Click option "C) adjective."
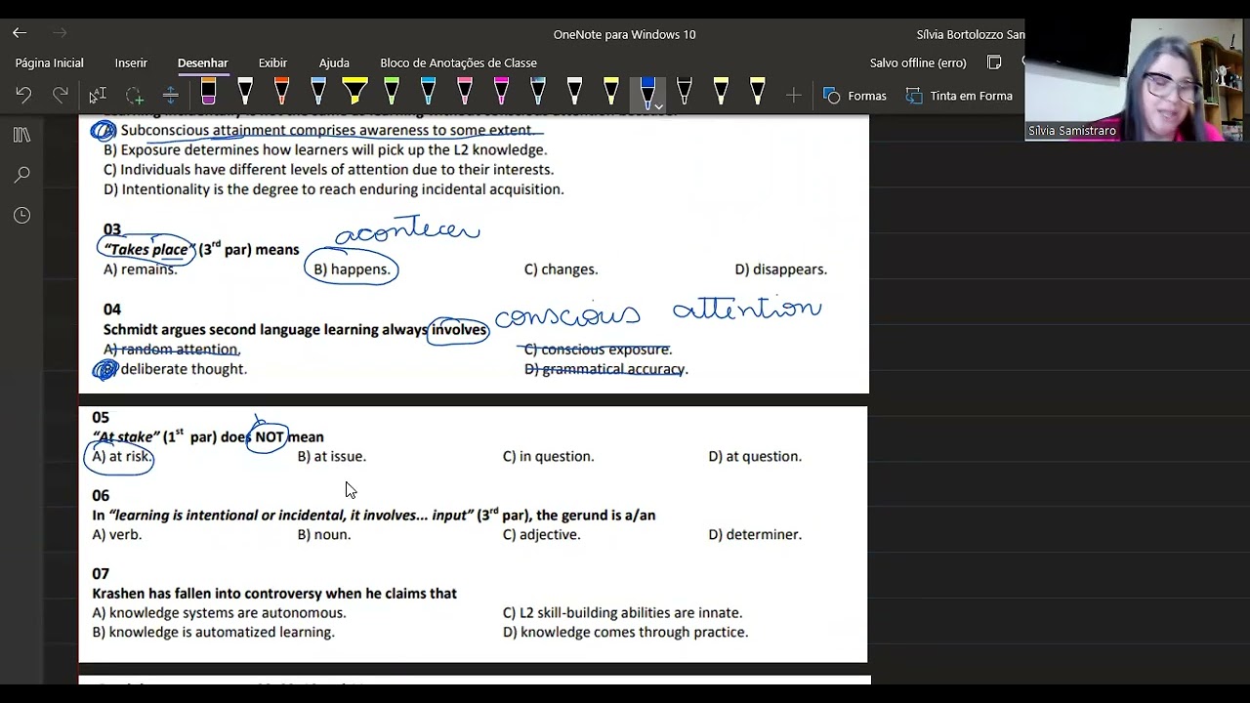Screen dimensions: 1250x703 541,534
